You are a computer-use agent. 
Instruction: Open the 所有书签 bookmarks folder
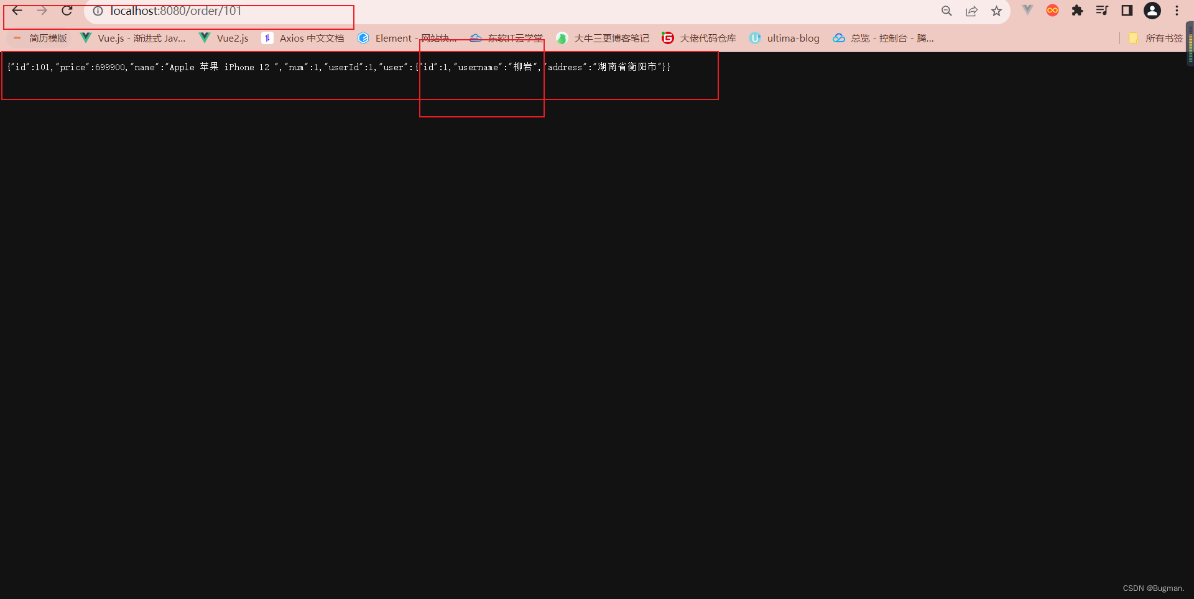click(1155, 39)
